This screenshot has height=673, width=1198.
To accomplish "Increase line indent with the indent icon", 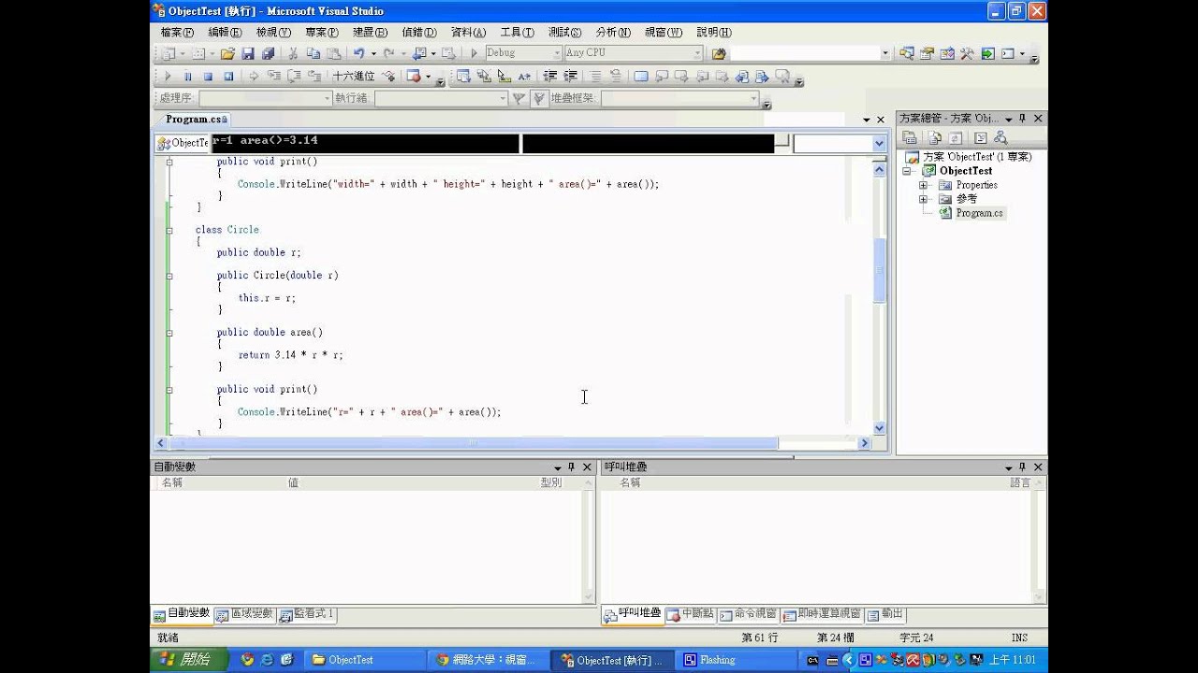I will (x=571, y=77).
